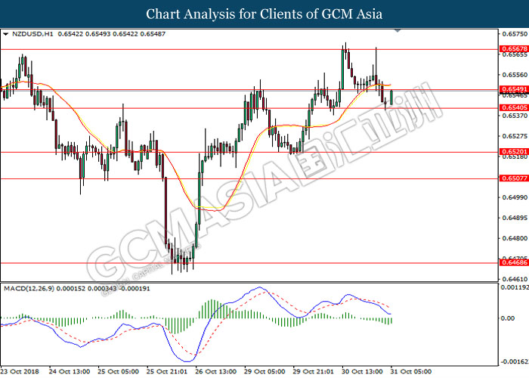This screenshot has width=529, height=378.
Task: Click the 23 Oct 2018 date label
Action: (20, 372)
